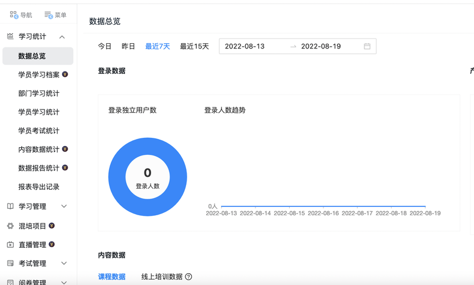Click premium badge beside 直播管理
Viewport: 474px width, 285px height.
tap(52, 244)
